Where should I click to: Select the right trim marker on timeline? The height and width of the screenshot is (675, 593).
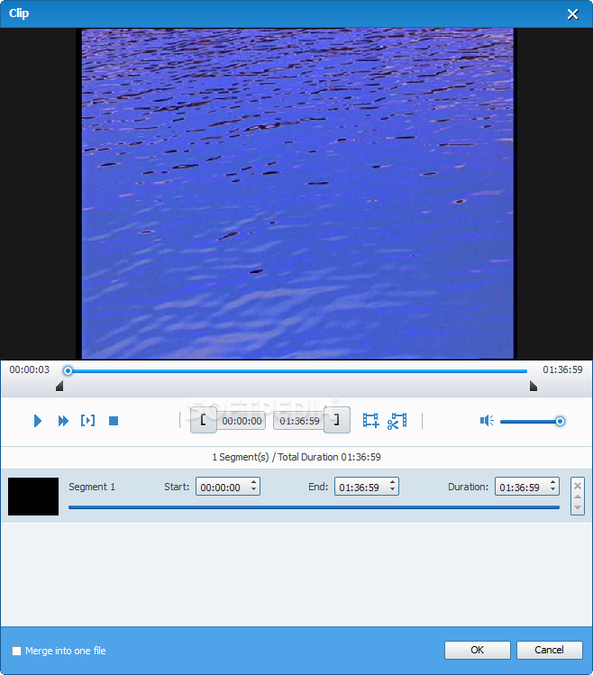click(534, 386)
